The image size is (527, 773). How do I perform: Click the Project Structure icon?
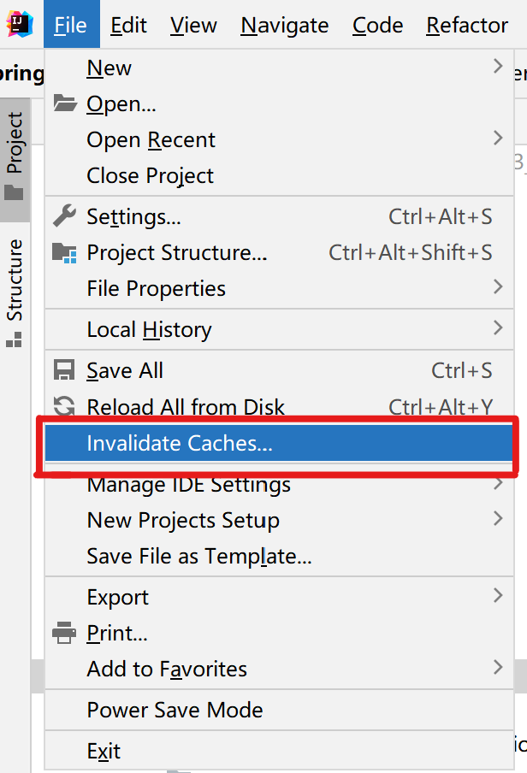tap(66, 253)
